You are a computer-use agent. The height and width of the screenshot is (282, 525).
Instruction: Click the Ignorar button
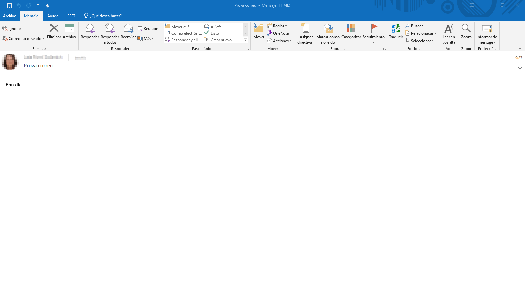[x=12, y=29]
